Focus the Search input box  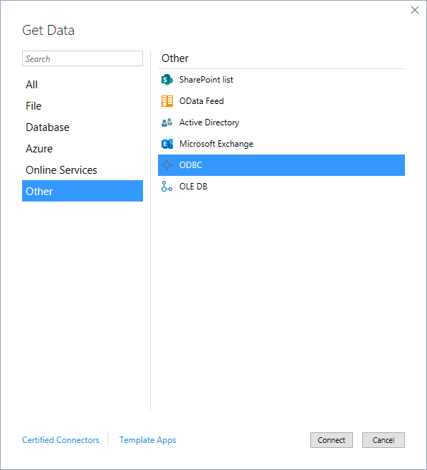(x=83, y=59)
